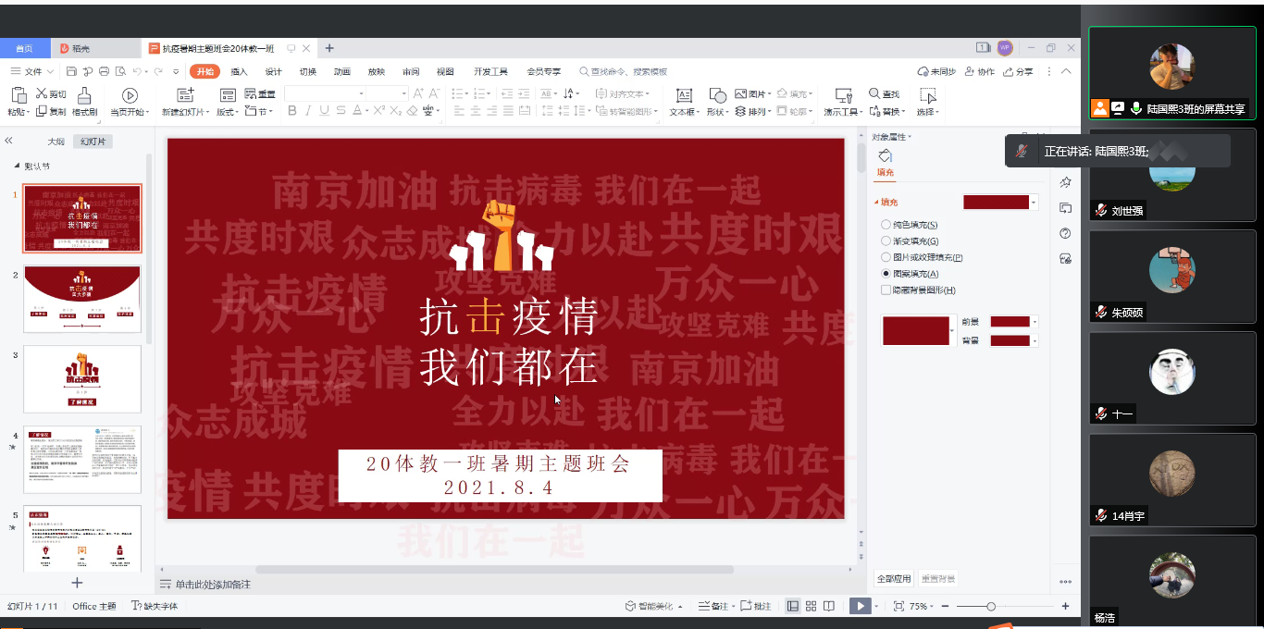Open the File (文件) menu dropdown
Screen dimensions: 1264x629
tap(33, 71)
